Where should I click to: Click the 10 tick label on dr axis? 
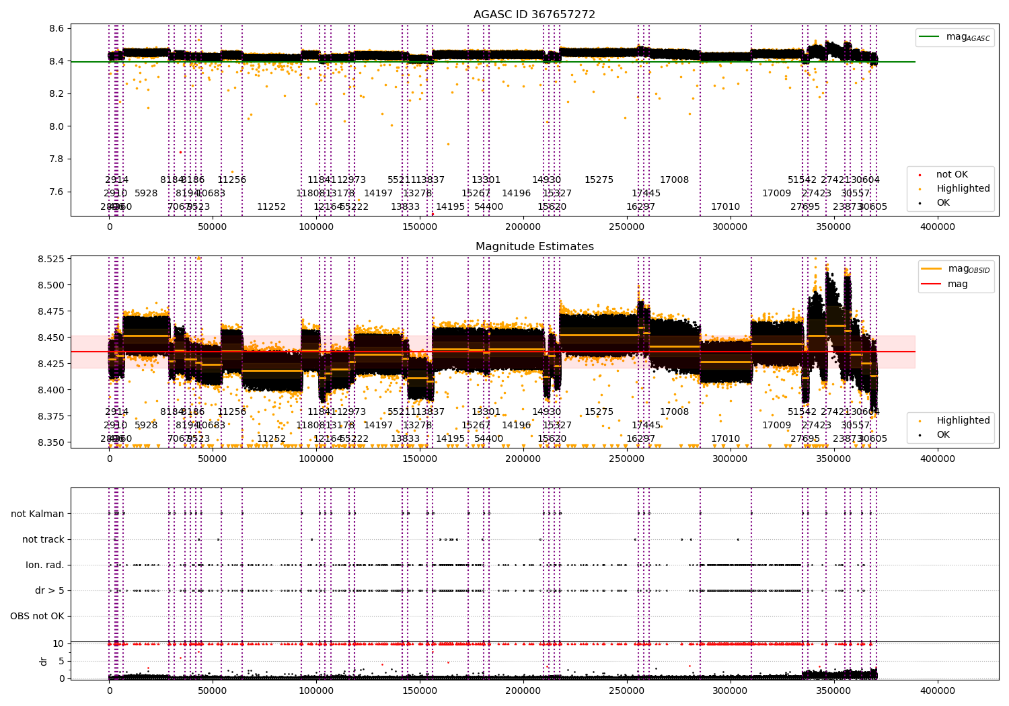coord(59,644)
